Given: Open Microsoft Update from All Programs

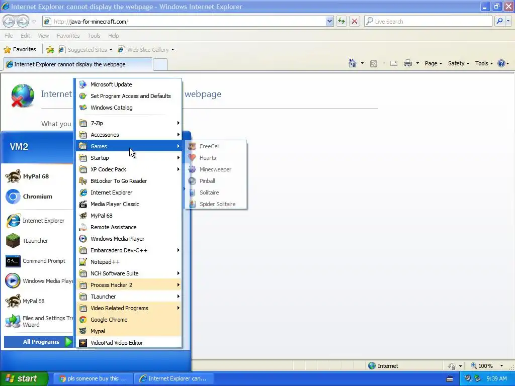Looking at the screenshot, I should click(129, 84).
